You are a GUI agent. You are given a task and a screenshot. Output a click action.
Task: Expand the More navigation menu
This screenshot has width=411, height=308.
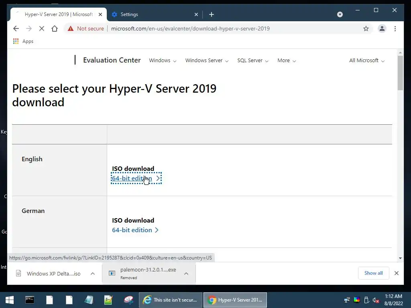(x=287, y=61)
